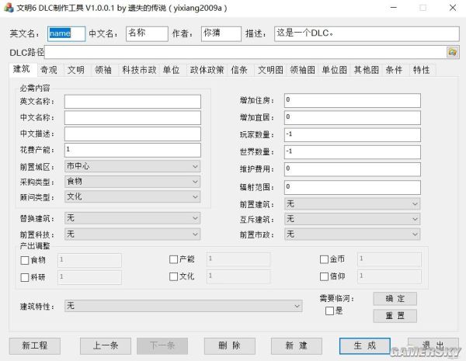Focus the 描述 input field
The image size is (466, 361).
click(367, 33)
